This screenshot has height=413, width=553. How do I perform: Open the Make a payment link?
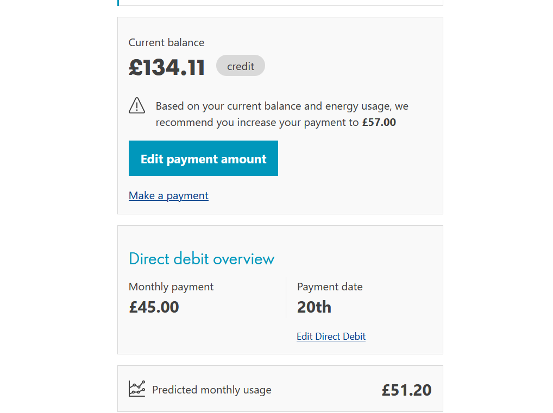point(168,195)
